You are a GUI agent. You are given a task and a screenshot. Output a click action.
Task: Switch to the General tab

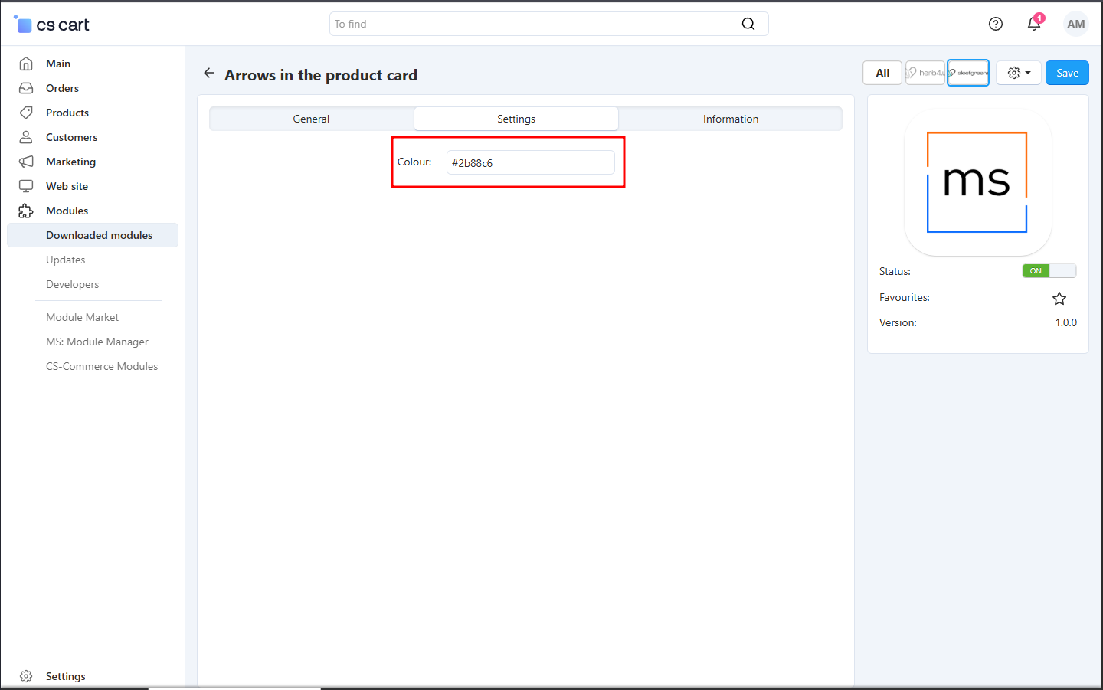coord(311,119)
